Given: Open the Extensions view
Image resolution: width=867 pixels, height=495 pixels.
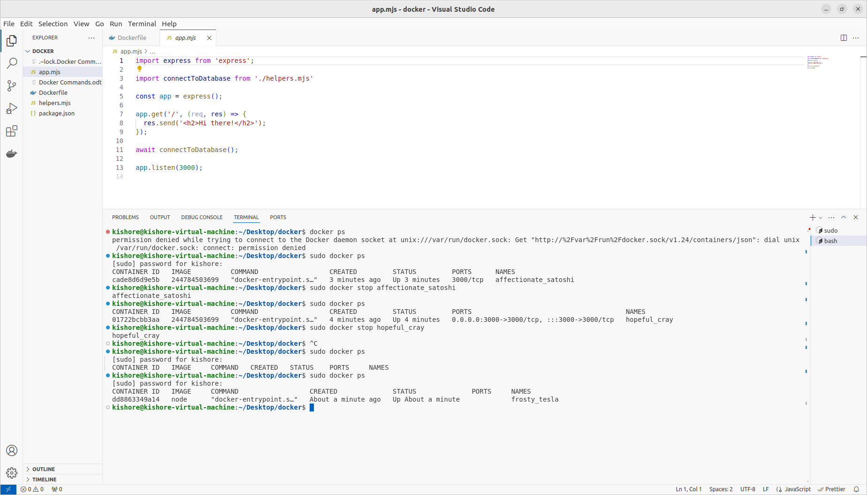Looking at the screenshot, I should 12,131.
